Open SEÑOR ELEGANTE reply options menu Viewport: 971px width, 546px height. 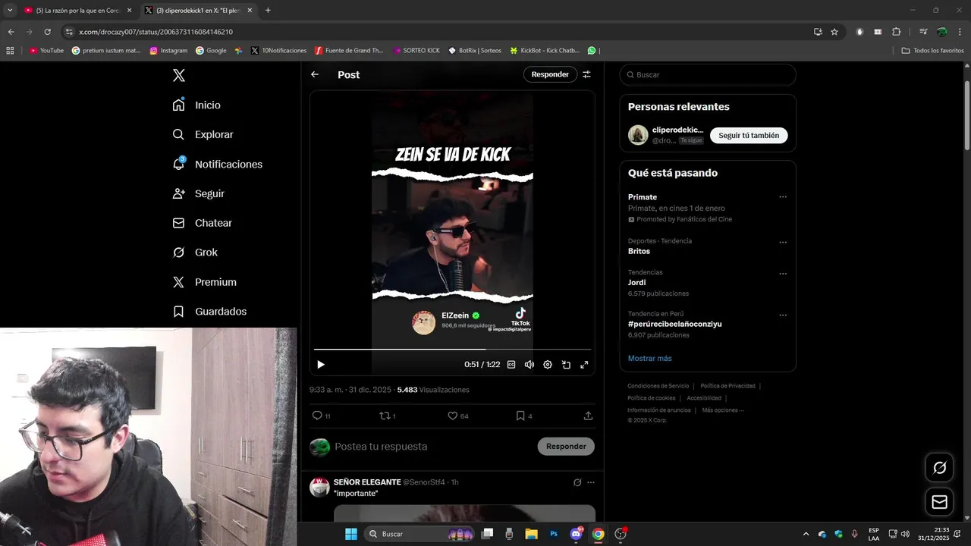pos(591,482)
